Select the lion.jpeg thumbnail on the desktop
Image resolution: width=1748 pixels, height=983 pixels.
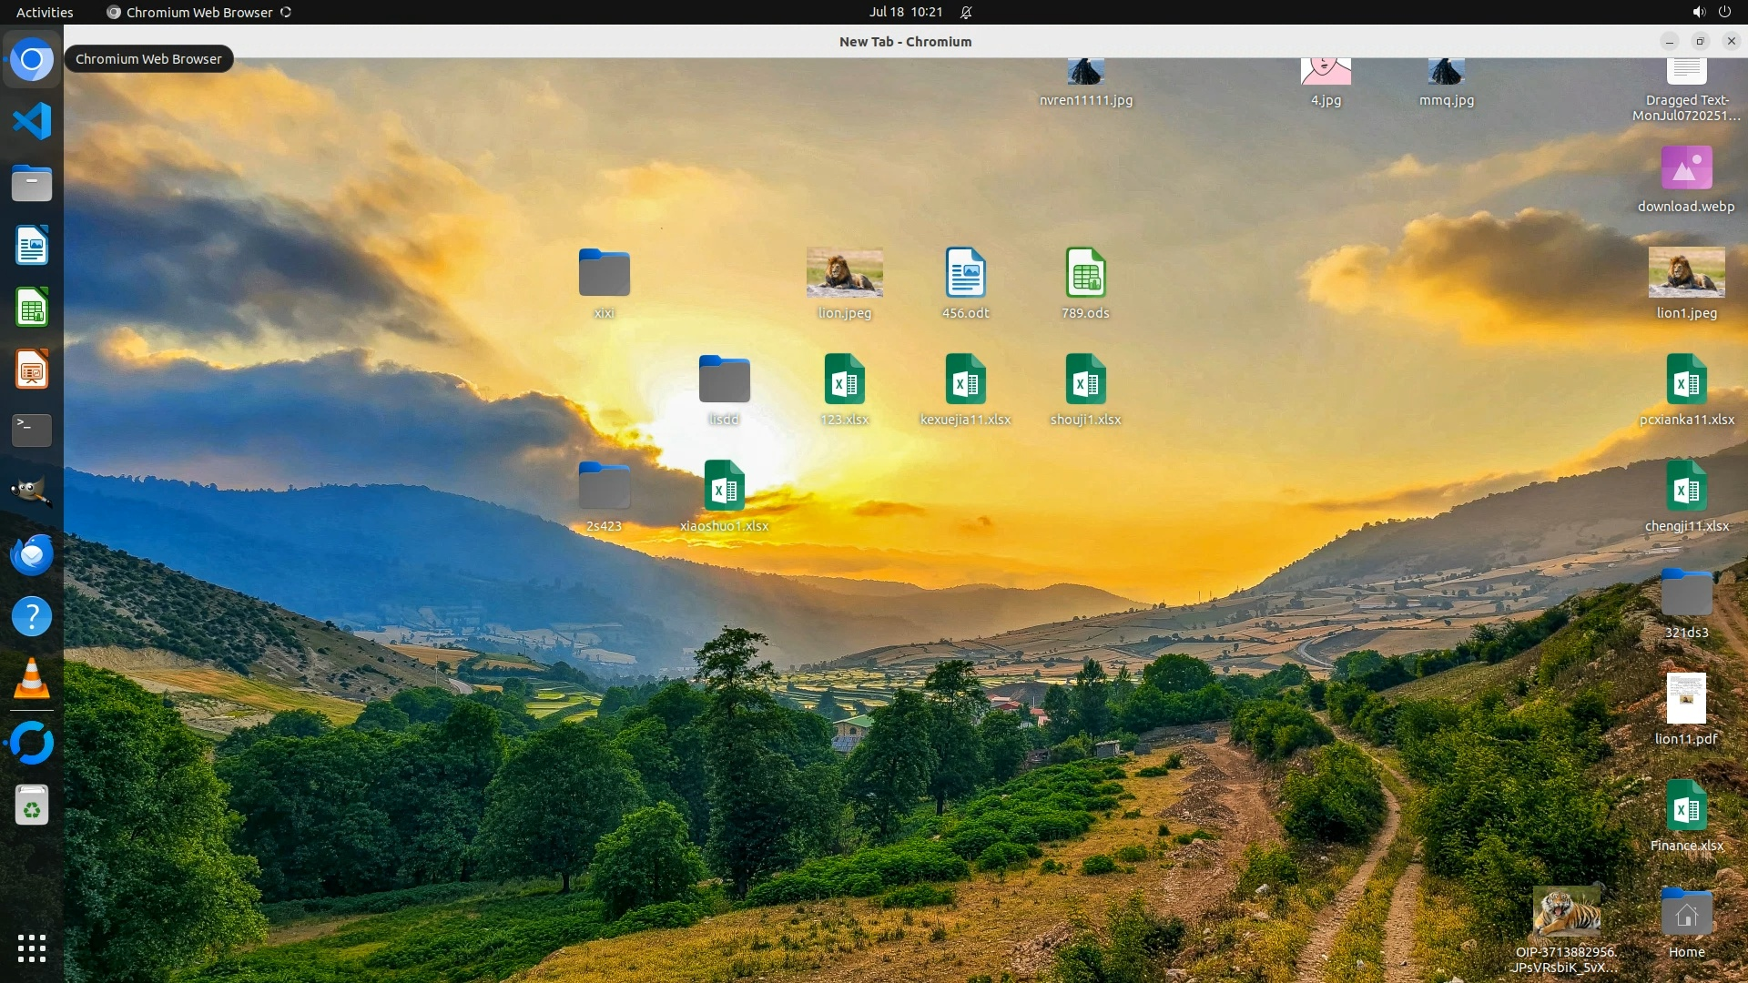(844, 273)
